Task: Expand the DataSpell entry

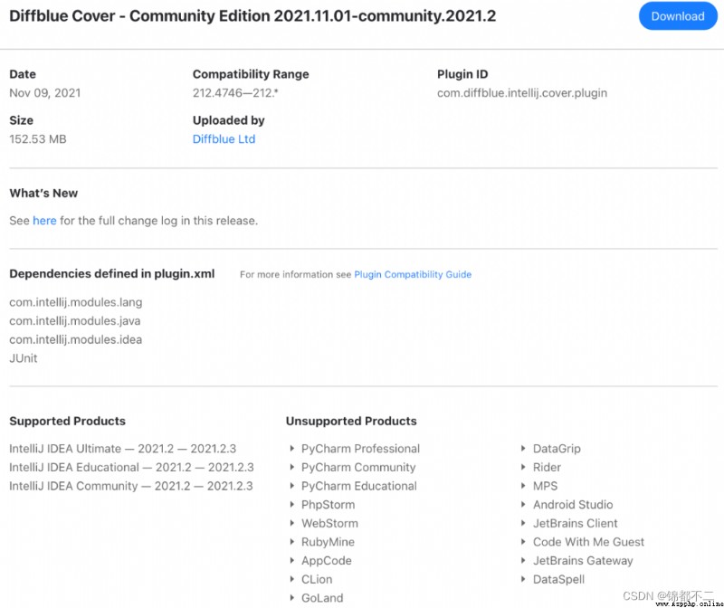Action: (x=552, y=579)
